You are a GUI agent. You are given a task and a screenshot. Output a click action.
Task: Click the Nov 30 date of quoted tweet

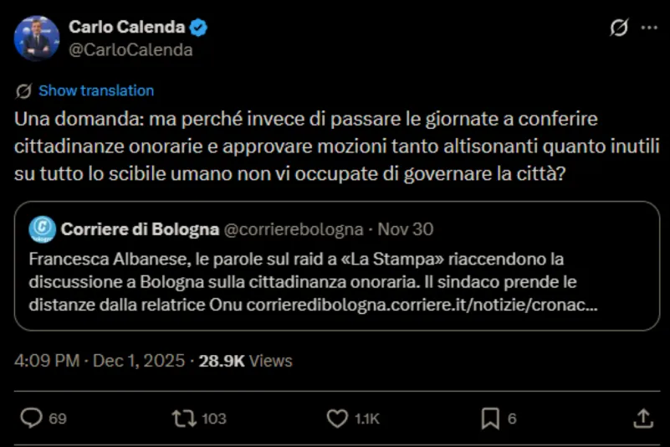click(405, 229)
